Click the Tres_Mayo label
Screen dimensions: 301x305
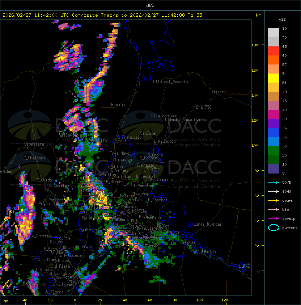[x=119, y=153]
